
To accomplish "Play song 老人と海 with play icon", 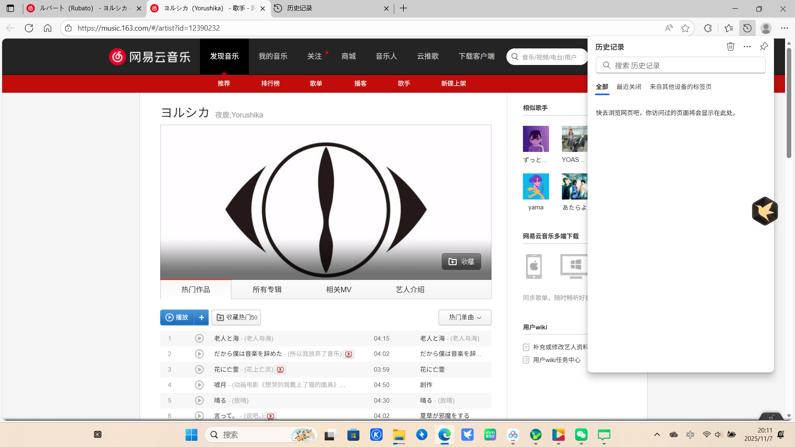I will coord(199,339).
